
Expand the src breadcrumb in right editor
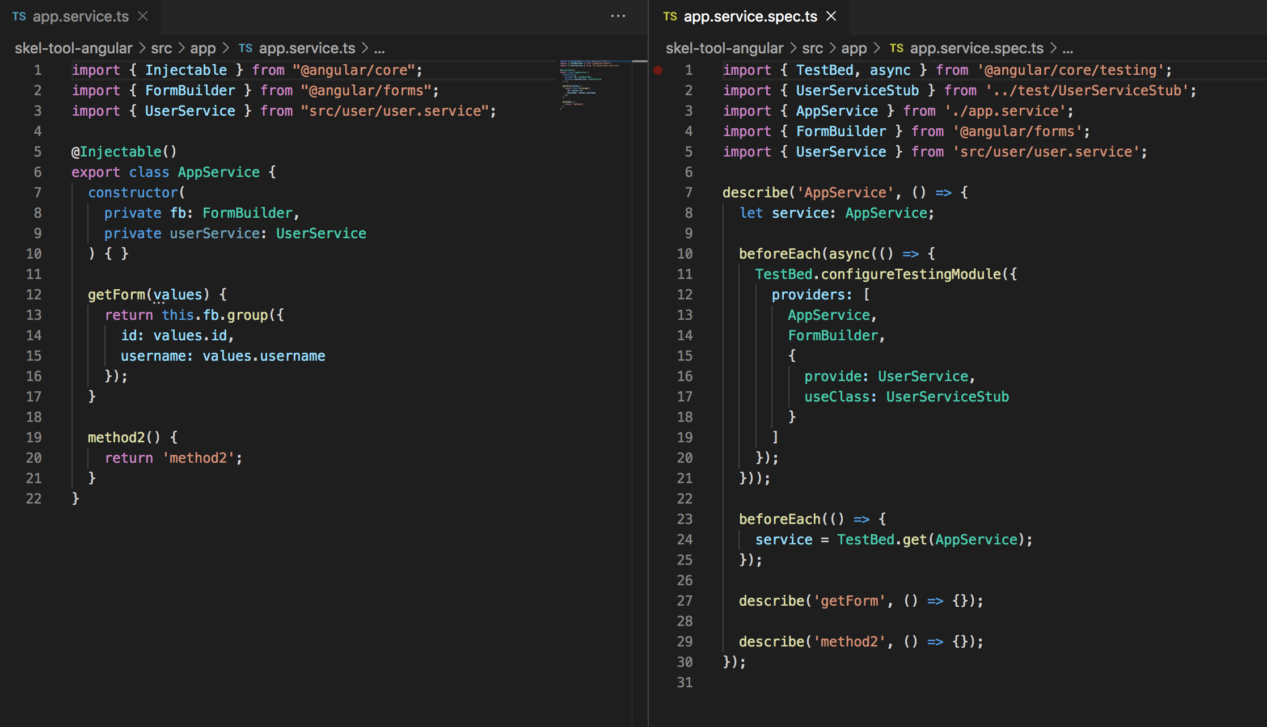click(812, 48)
